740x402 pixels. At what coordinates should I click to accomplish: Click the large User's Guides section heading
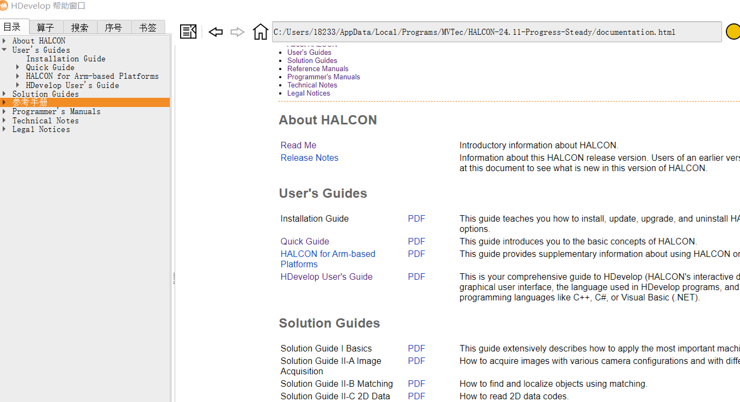pos(323,193)
